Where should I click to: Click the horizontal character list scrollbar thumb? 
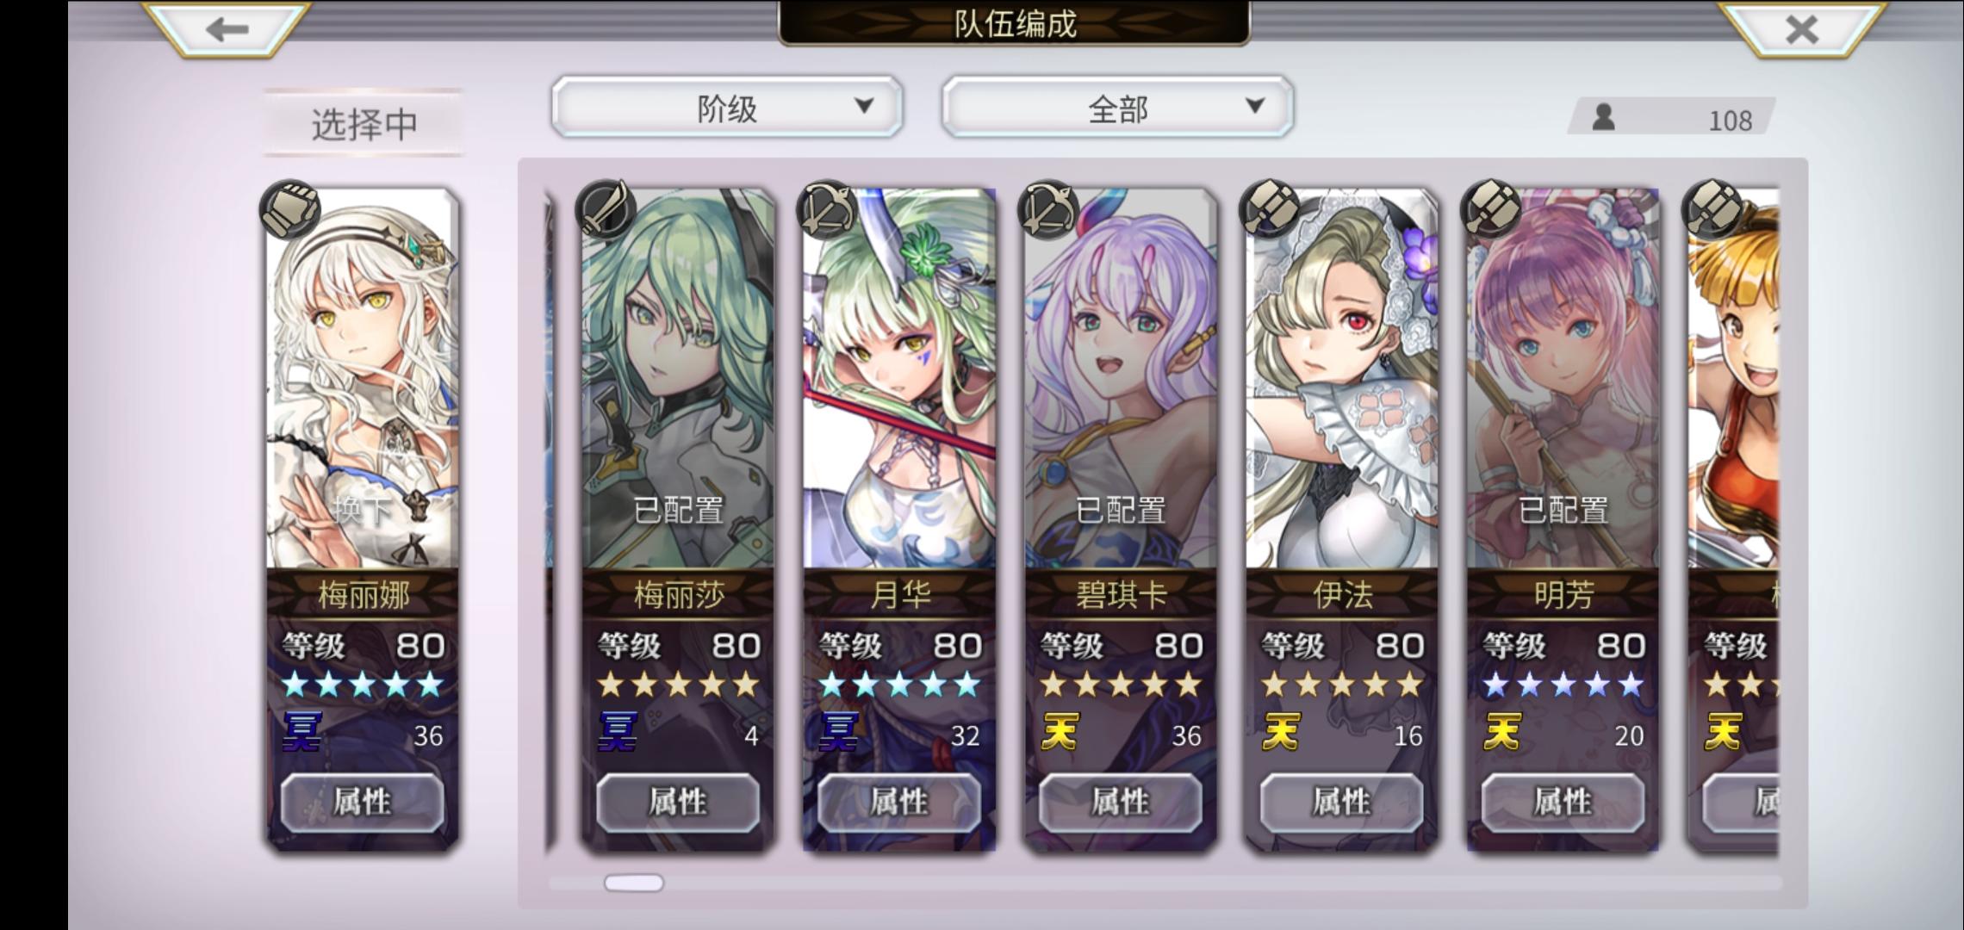pyautogui.click(x=634, y=883)
